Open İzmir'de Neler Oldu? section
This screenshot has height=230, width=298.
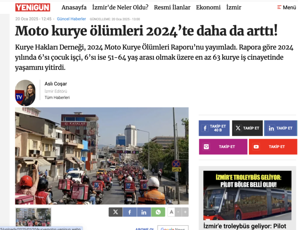point(120,7)
